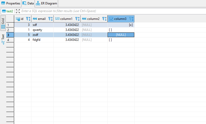
Task: Click the column1 numeric type icon
Action: [57, 19]
